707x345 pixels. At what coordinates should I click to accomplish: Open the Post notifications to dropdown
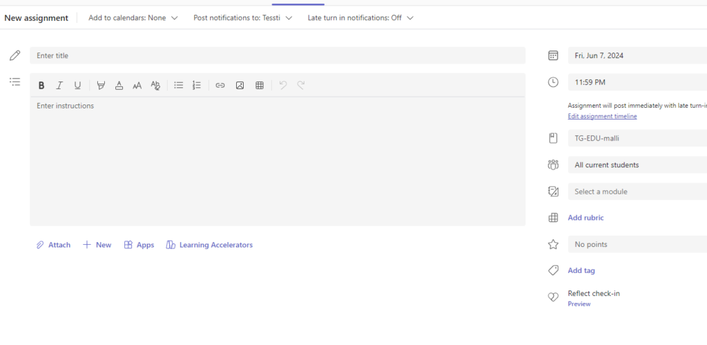[x=242, y=18]
